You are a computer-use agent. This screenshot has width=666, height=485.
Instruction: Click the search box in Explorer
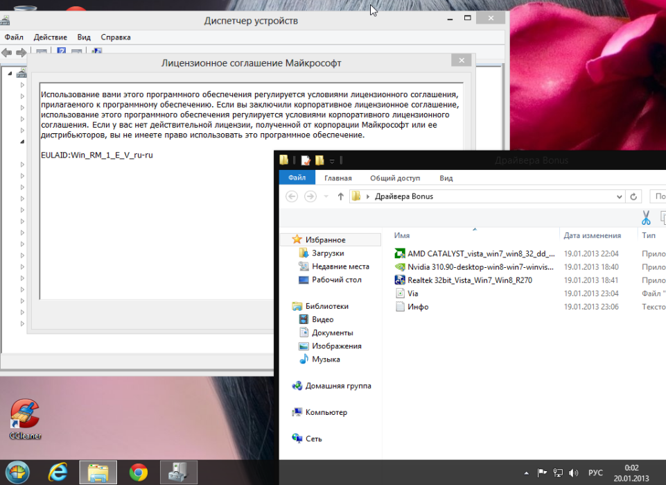pos(658,196)
